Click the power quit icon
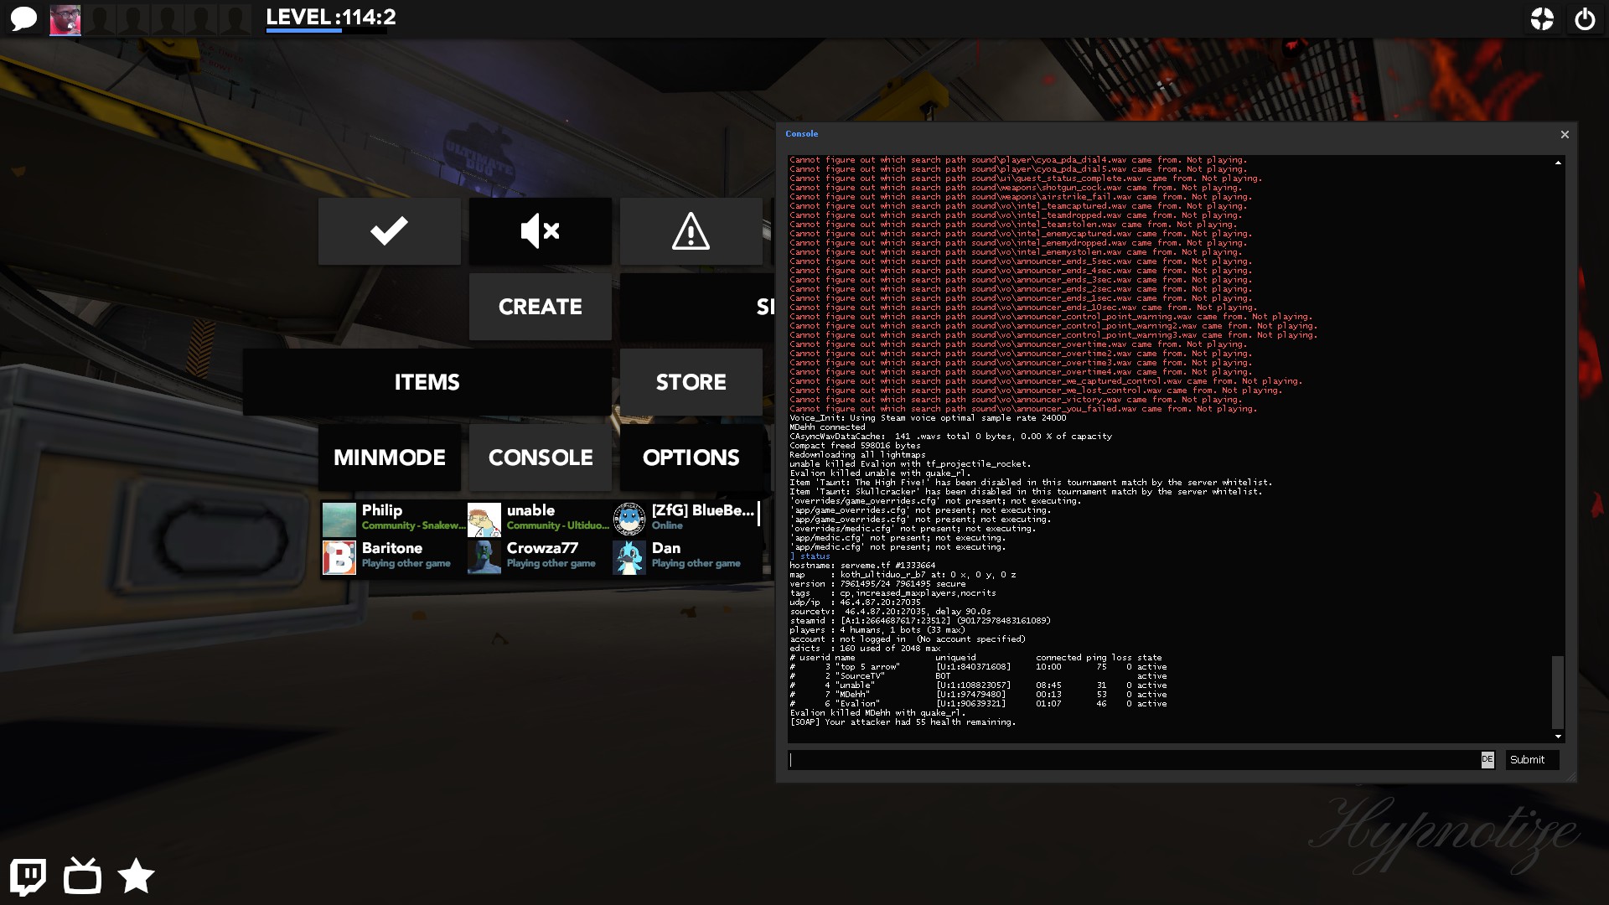This screenshot has height=905, width=1609. 1585,18
